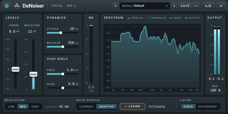This screenshot has width=228, height=114.
Task: Select LOW resolution
Action: [x=11, y=106]
